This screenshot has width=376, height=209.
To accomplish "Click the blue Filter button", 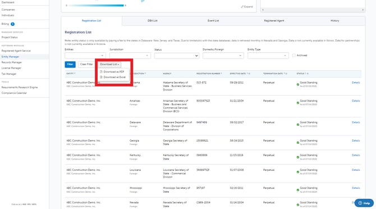I will (x=70, y=64).
